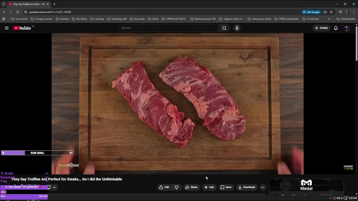Go back with the browser back arrow
The image size is (358, 201).
(4, 12)
